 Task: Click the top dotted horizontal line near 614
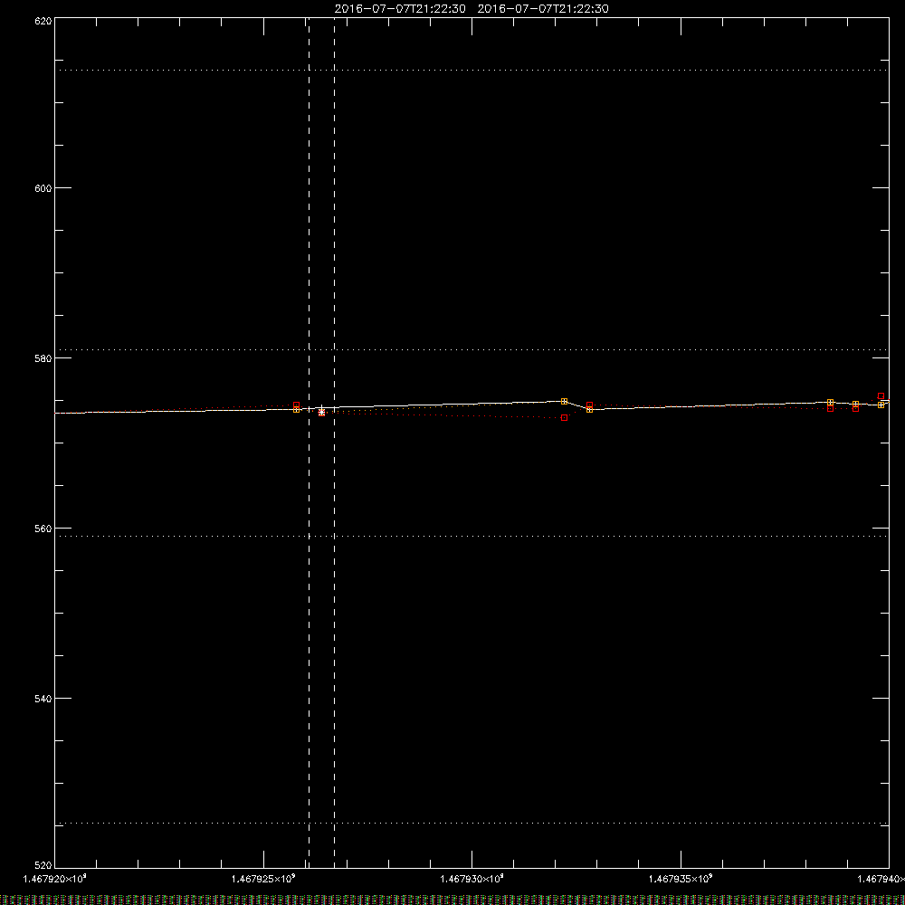point(472,70)
